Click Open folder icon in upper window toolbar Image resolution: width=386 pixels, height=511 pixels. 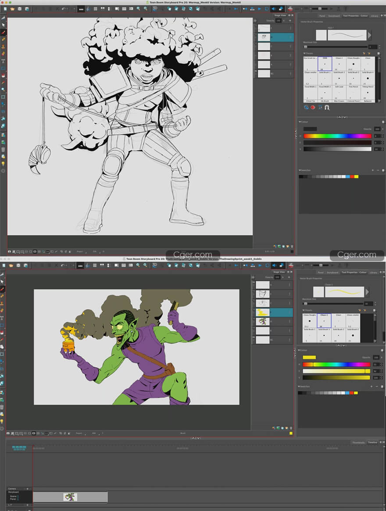coord(12,8)
